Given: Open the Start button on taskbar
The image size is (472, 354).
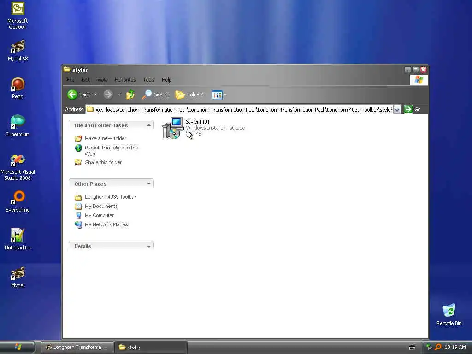Looking at the screenshot, I should coord(18,347).
